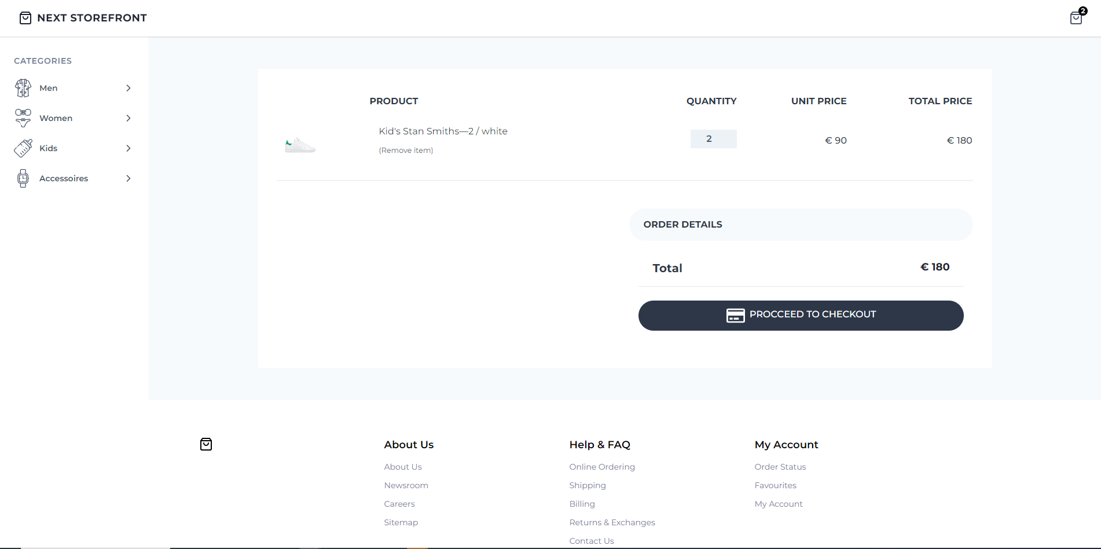Open the Online Ordering help link
The height and width of the screenshot is (549, 1101).
(602, 467)
